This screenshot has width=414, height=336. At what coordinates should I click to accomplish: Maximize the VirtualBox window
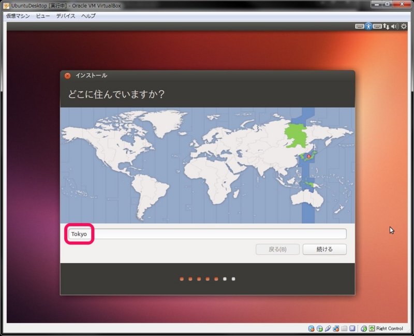coord(387,4)
